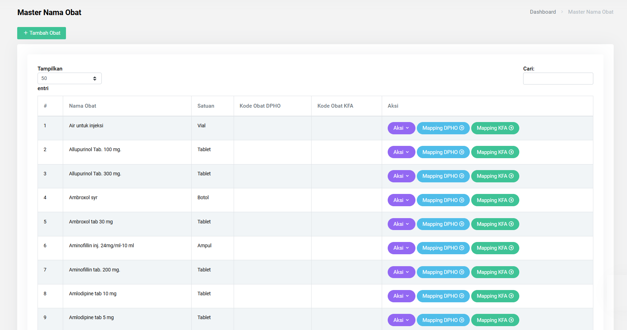Select the text Allupurinol Tab. 300 mg.
This screenshot has height=330, width=627.
point(95,174)
